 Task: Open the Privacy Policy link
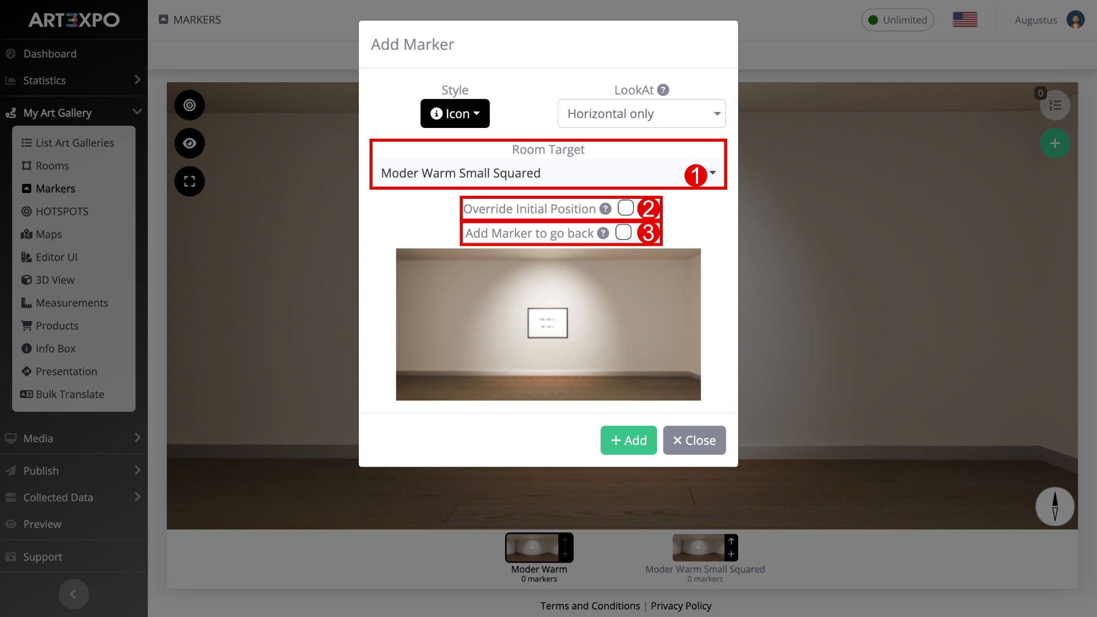681,606
